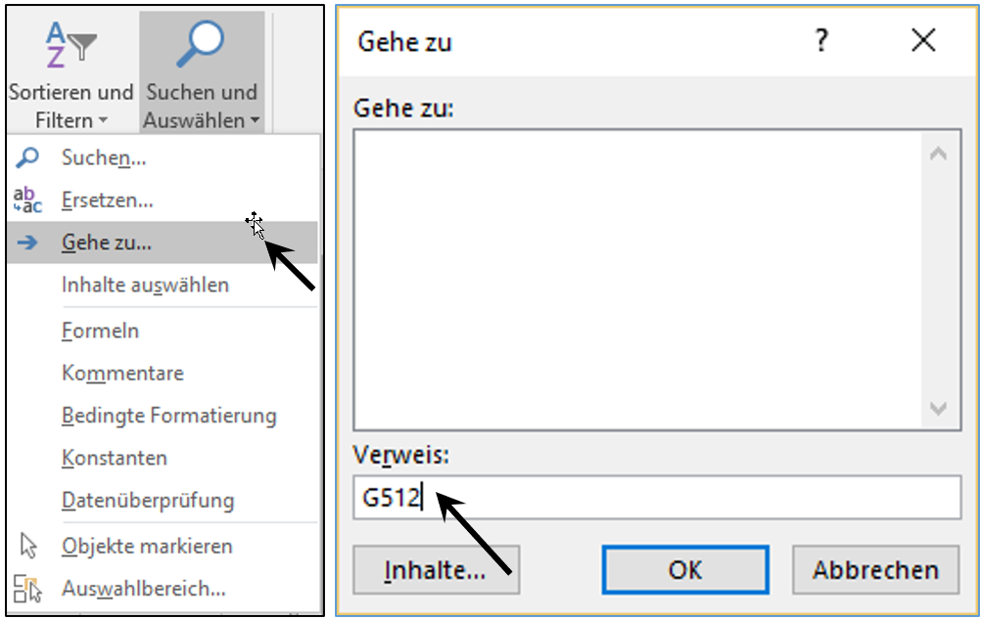Click the cursor icon next to Objekte markieren
Screen dimensions: 981x619
(28, 546)
